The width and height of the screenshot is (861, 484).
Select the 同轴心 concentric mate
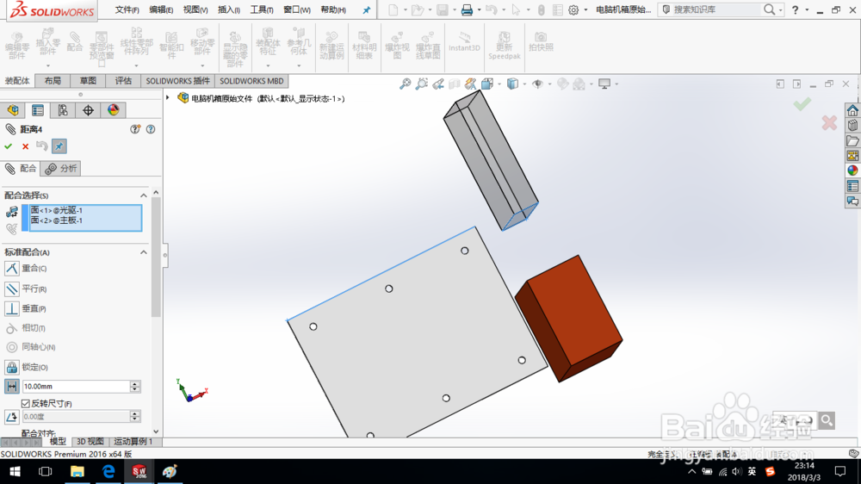(x=11, y=347)
